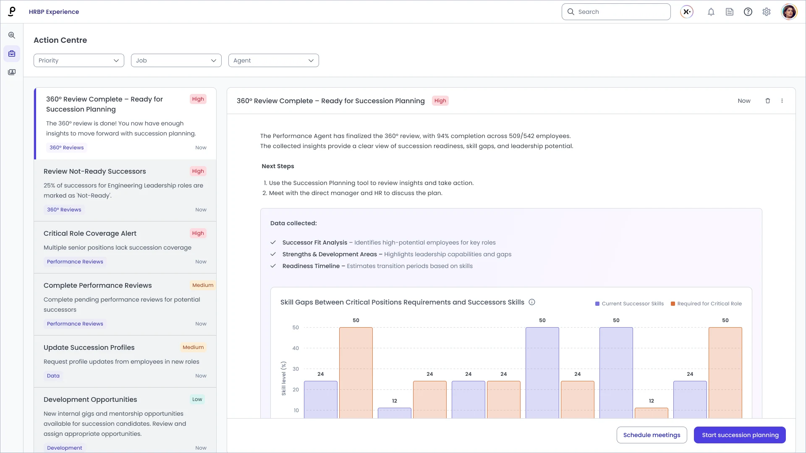Open the notifications bell

coord(711,12)
